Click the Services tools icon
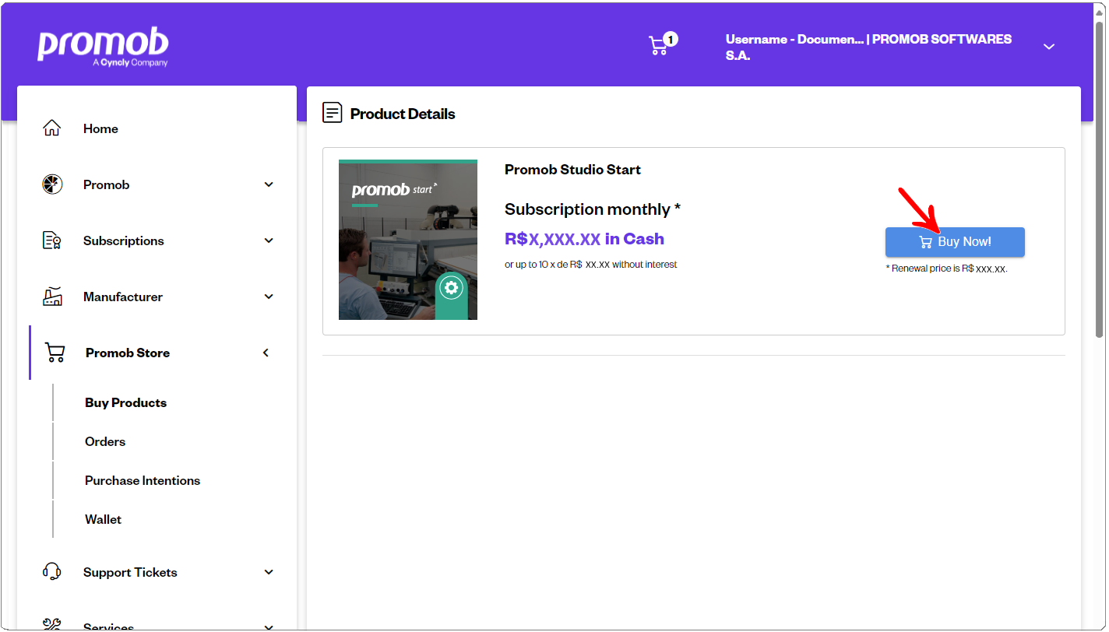This screenshot has width=1109, height=632. (51, 625)
